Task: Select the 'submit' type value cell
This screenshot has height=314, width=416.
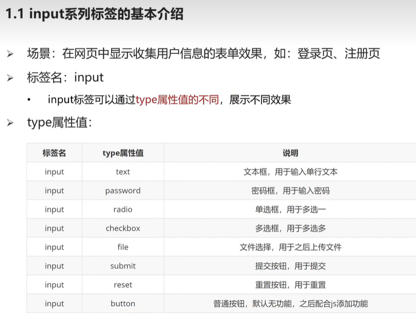Action: click(123, 266)
